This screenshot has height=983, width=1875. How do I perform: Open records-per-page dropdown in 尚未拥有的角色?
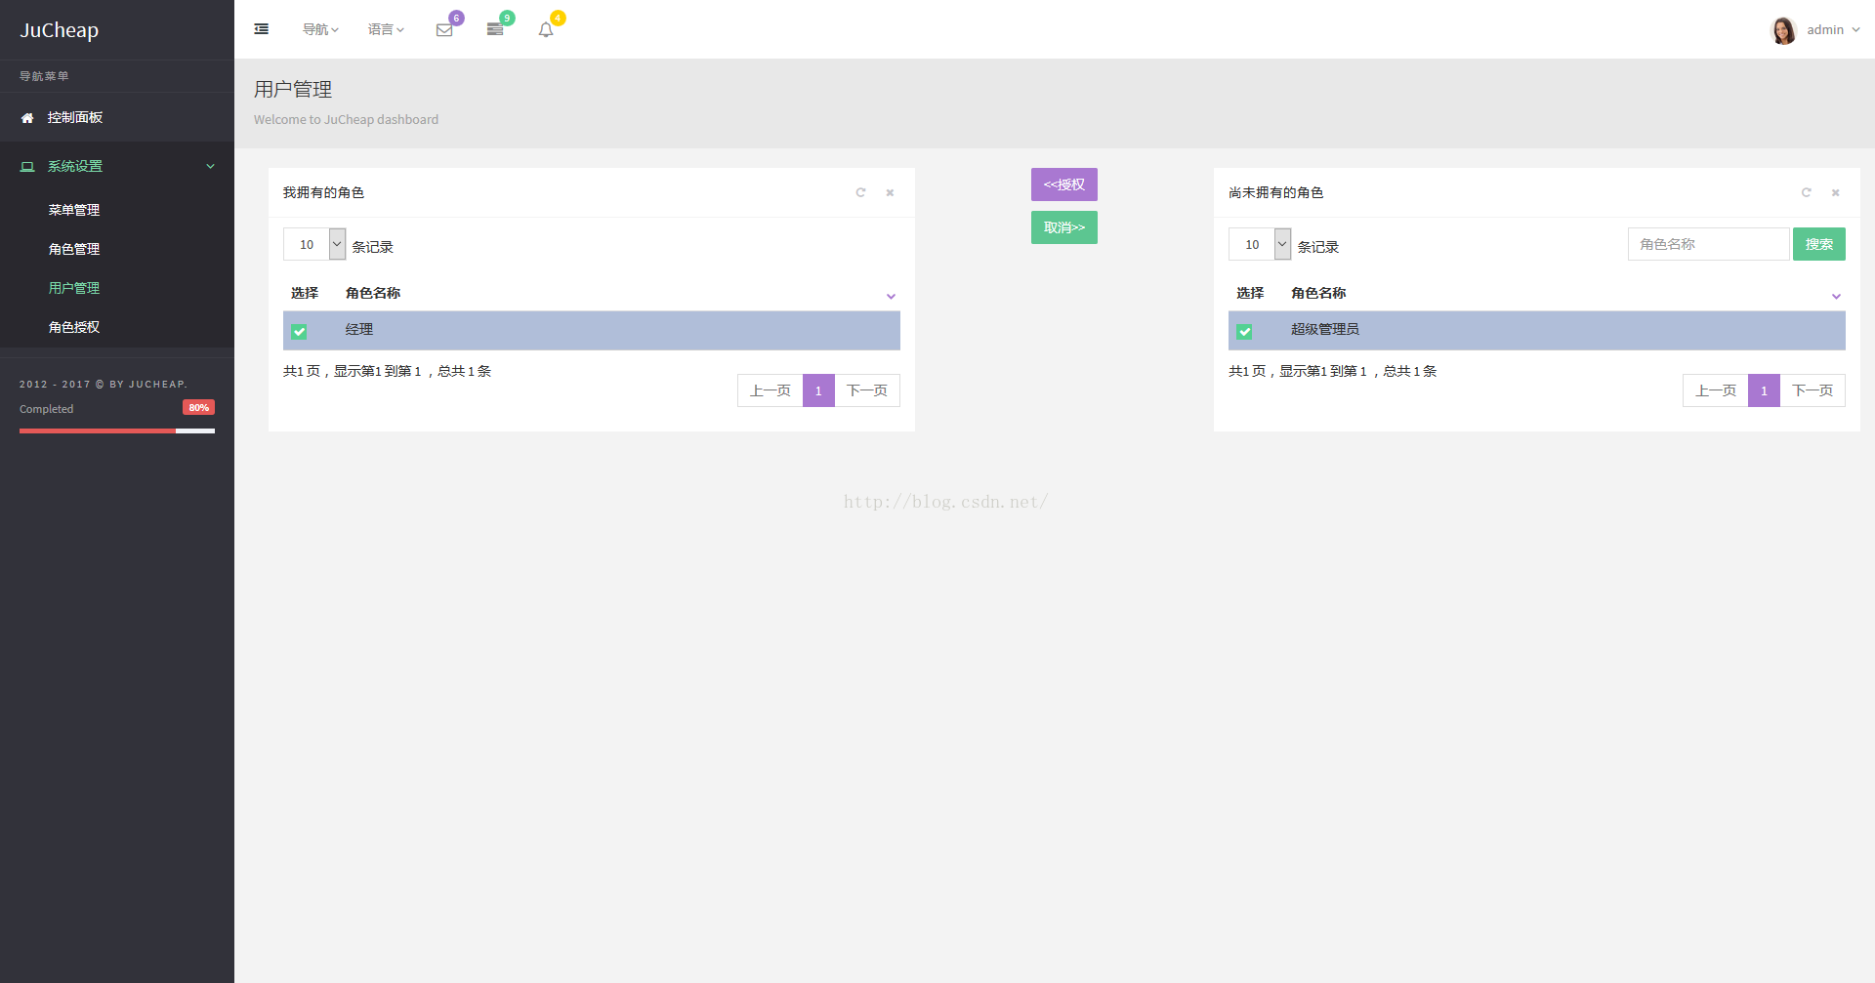click(x=1260, y=244)
